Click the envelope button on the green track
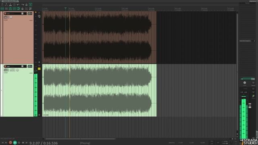The width and height of the screenshot is (258, 145). [12, 70]
